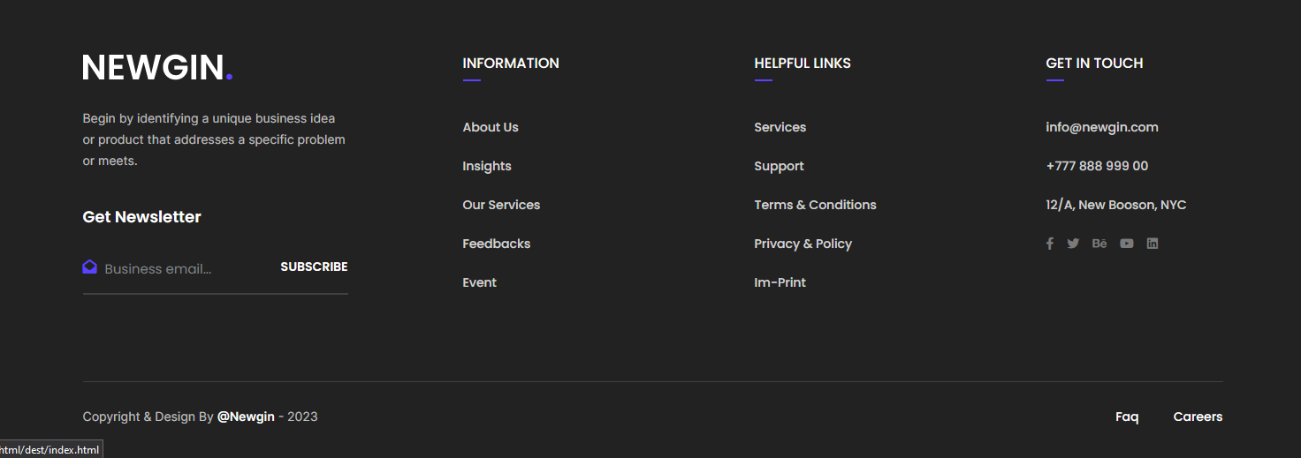Focus the Business email input field
This screenshot has height=458, width=1301.
point(186,268)
